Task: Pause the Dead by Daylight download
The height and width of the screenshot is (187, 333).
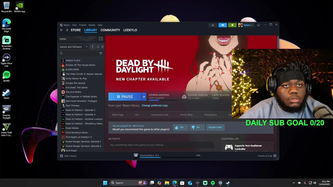Action: pos(125,97)
